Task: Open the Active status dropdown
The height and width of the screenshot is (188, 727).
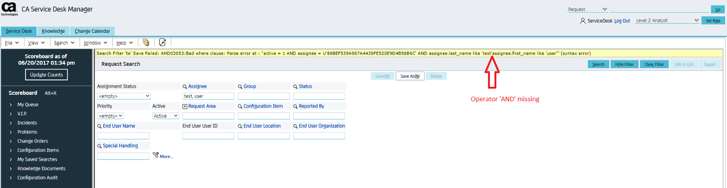Action: coord(166,116)
